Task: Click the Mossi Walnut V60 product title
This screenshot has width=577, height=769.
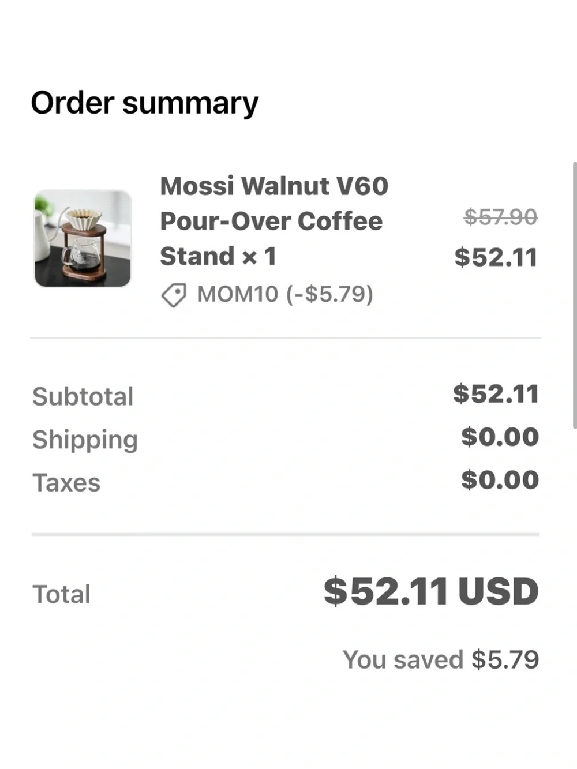Action: 274,221
